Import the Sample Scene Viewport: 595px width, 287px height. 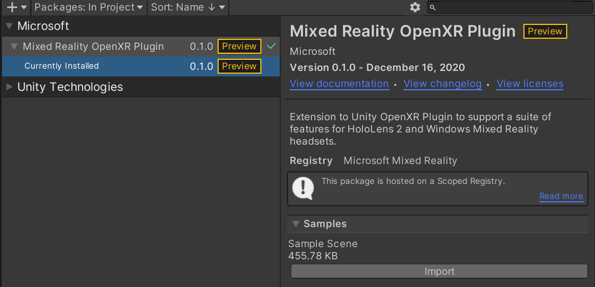[x=440, y=271]
